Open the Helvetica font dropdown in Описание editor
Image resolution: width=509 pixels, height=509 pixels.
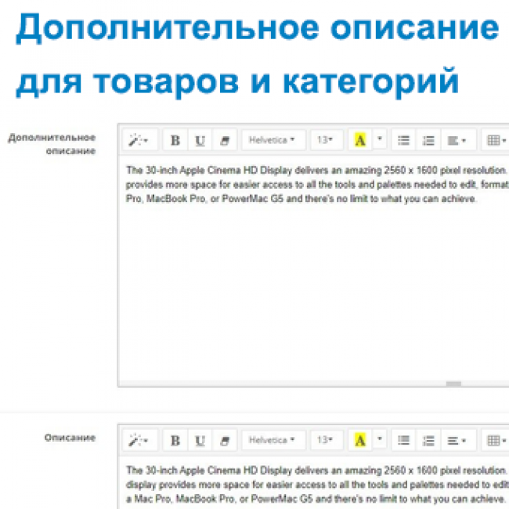272,441
